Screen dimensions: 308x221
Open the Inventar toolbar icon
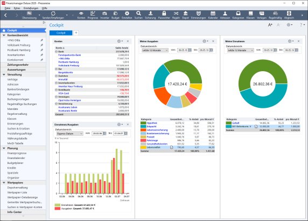104,15
